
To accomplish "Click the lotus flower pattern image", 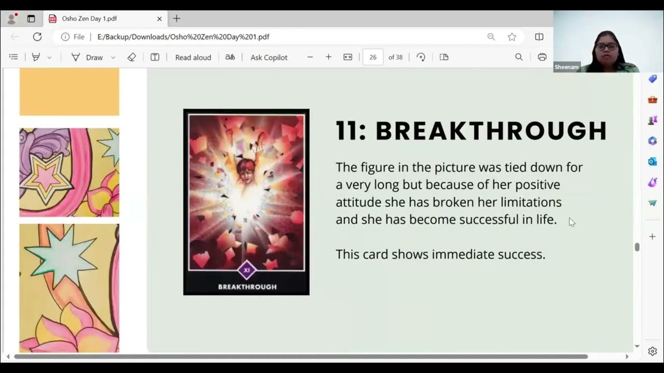I will pos(70,288).
